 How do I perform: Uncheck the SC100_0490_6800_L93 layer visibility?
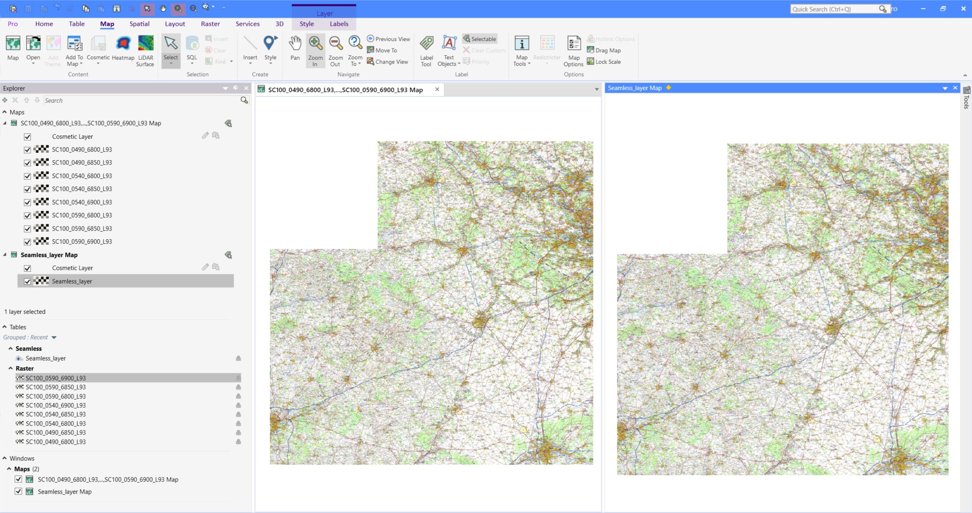tap(27, 150)
